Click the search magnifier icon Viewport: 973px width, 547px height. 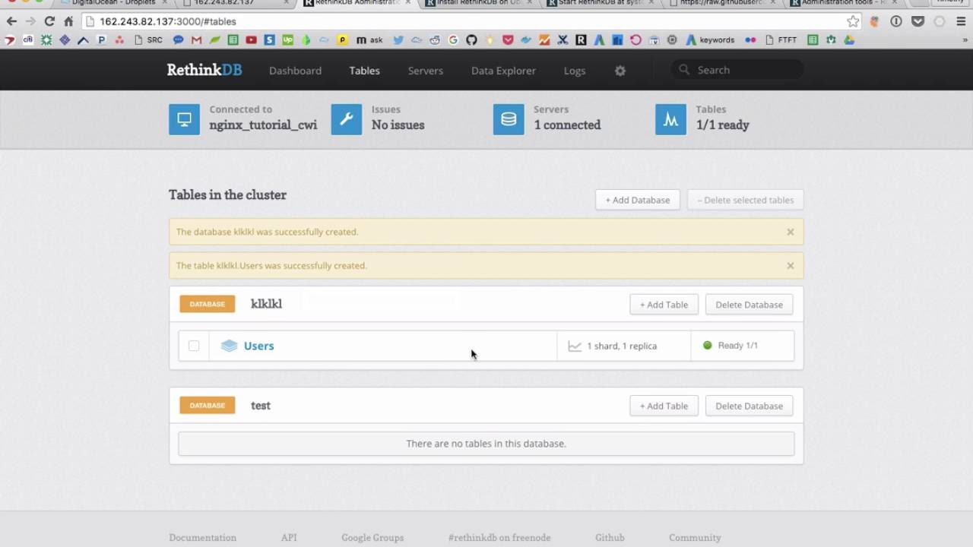(x=684, y=70)
